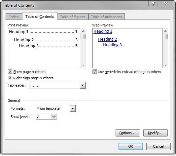Close the Table of Contents dialog
This screenshot has width=176, height=156.
pyautogui.click(x=165, y=4)
